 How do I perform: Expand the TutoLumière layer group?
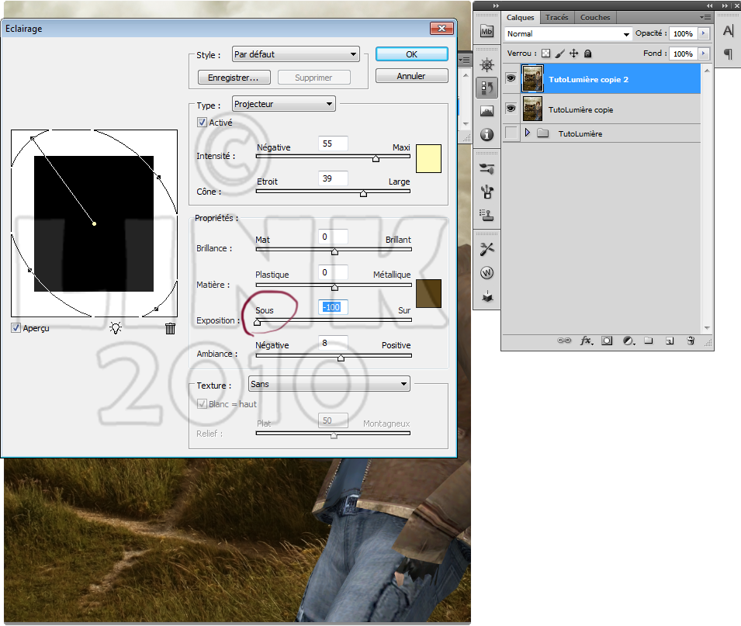point(528,133)
